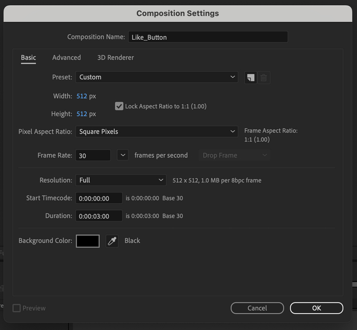
Task: Toggle Lock Aspect Ratio checkbox
Action: (119, 106)
